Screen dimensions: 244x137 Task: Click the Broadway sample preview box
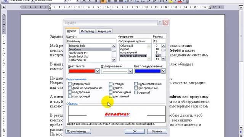pyautogui.click(x=117, y=114)
